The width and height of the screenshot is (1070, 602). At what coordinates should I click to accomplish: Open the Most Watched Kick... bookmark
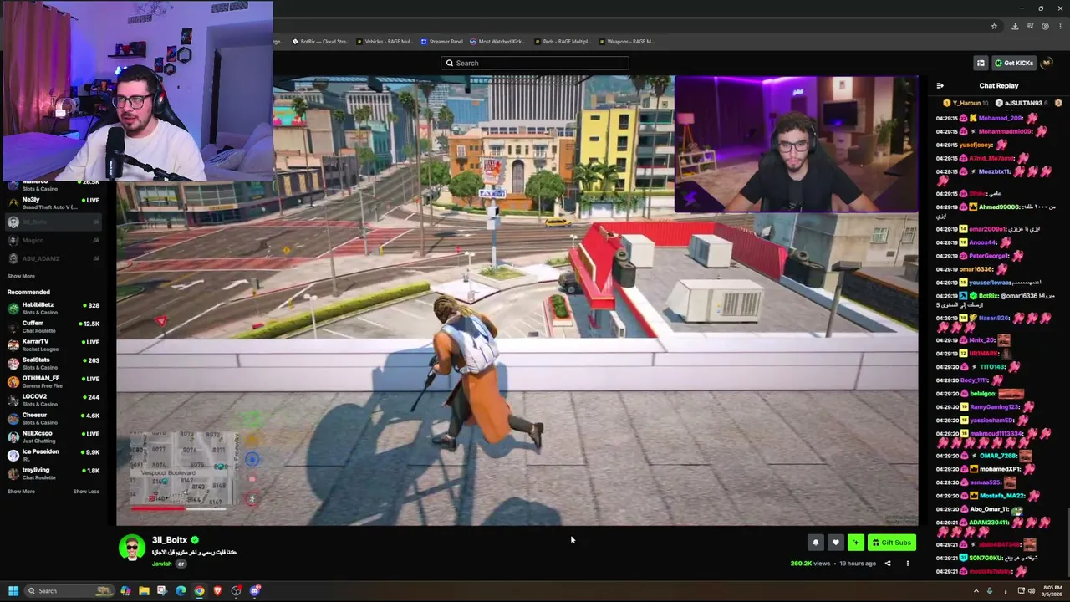(x=497, y=41)
